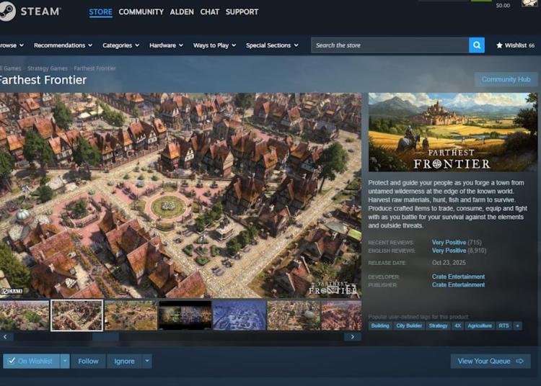Click the Community Hub button
Viewport: 541px width, 386px height.
[x=506, y=79]
